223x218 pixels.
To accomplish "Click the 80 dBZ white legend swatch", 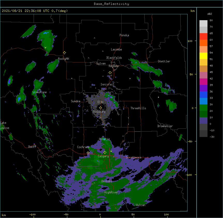I will (x=203, y=24).
